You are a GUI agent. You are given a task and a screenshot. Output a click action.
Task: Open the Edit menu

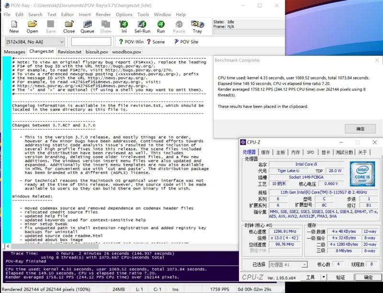click(x=19, y=15)
